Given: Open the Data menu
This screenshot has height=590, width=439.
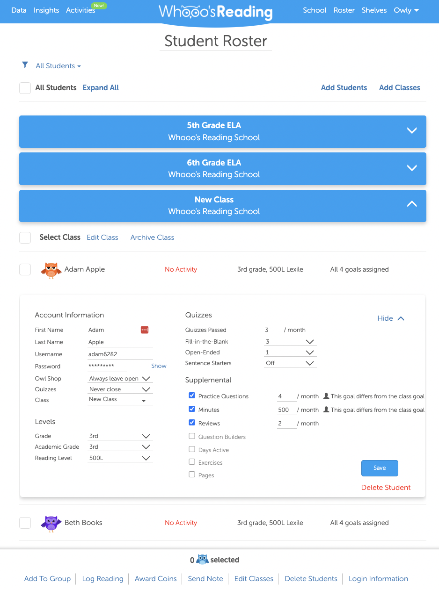Looking at the screenshot, I should point(19,10).
